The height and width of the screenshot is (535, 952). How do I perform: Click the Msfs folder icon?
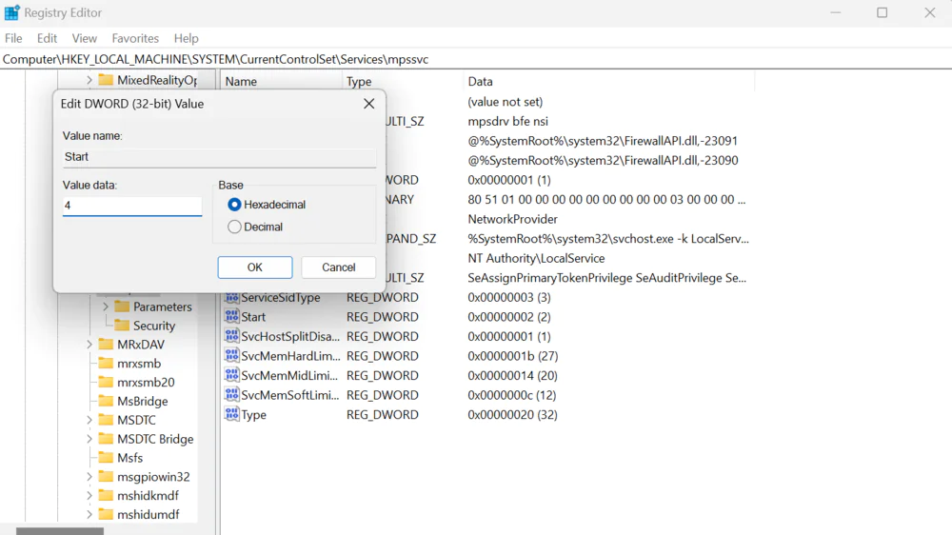click(x=106, y=457)
